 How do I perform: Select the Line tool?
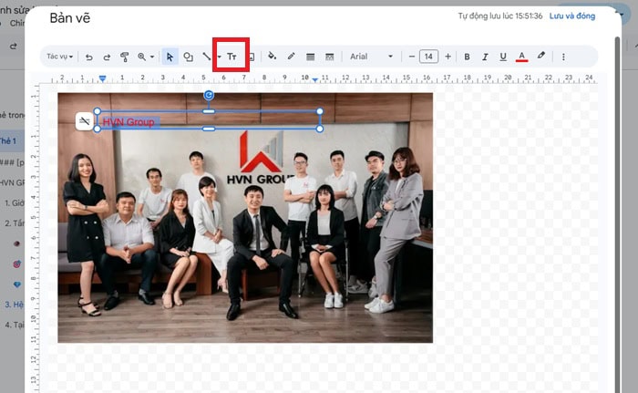[x=207, y=57]
